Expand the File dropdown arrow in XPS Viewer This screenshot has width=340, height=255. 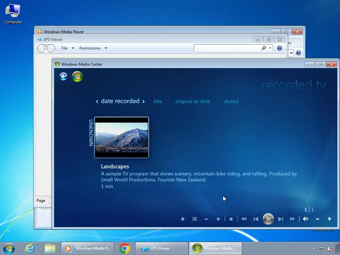pyautogui.click(x=73, y=48)
